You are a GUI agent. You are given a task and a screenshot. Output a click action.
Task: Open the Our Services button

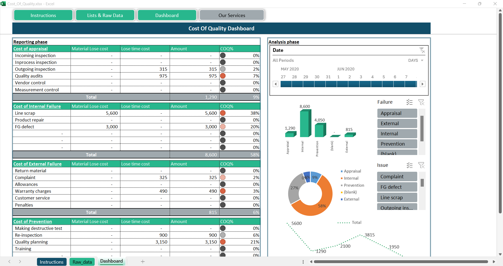pyautogui.click(x=232, y=15)
